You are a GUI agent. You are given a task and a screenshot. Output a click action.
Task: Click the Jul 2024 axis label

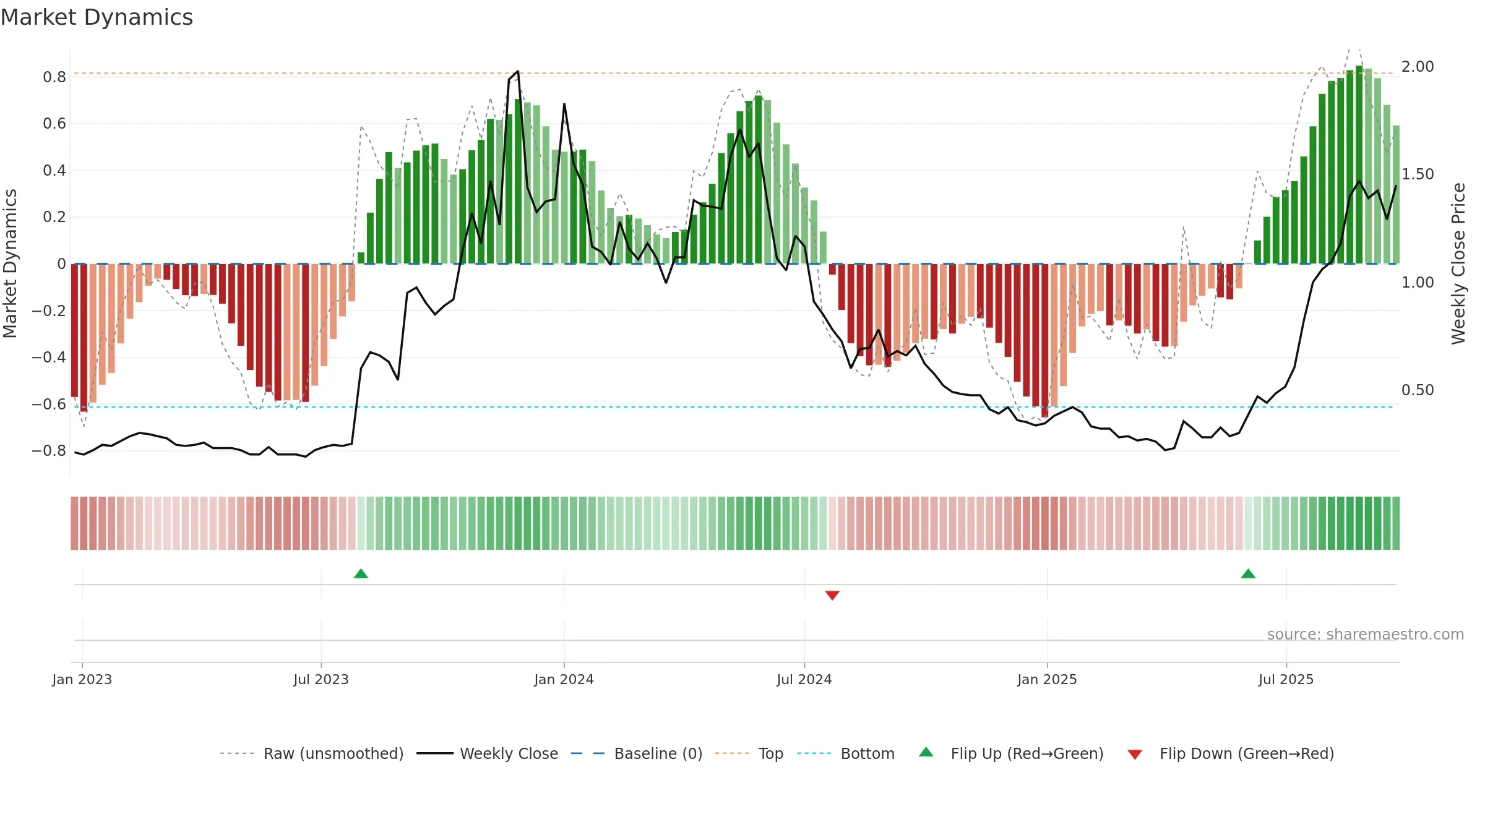pyautogui.click(x=804, y=679)
